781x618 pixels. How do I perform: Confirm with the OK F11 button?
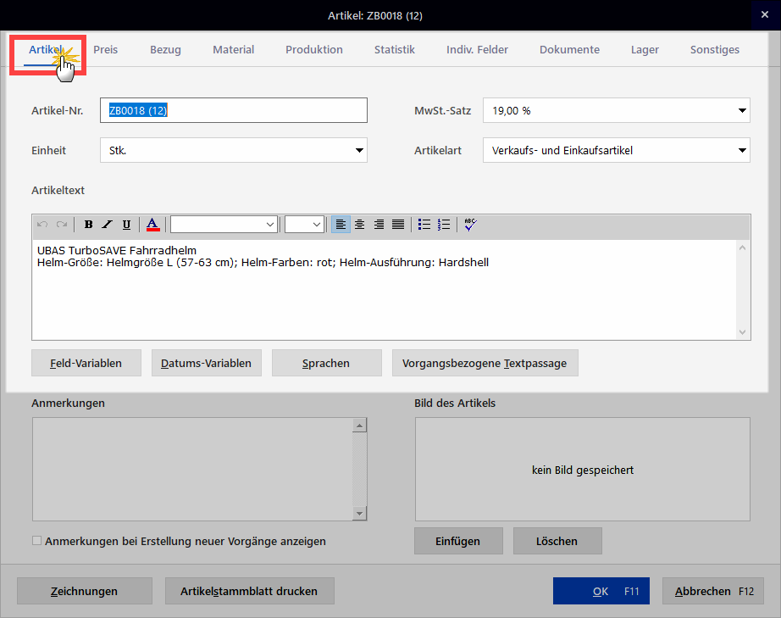pyautogui.click(x=601, y=591)
